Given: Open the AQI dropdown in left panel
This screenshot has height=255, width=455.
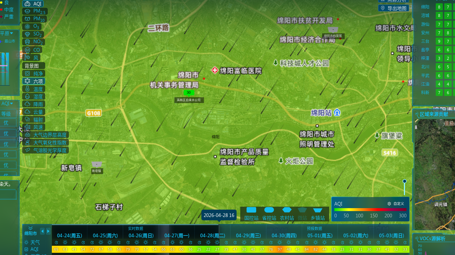Looking at the screenshot, I should point(9,104).
